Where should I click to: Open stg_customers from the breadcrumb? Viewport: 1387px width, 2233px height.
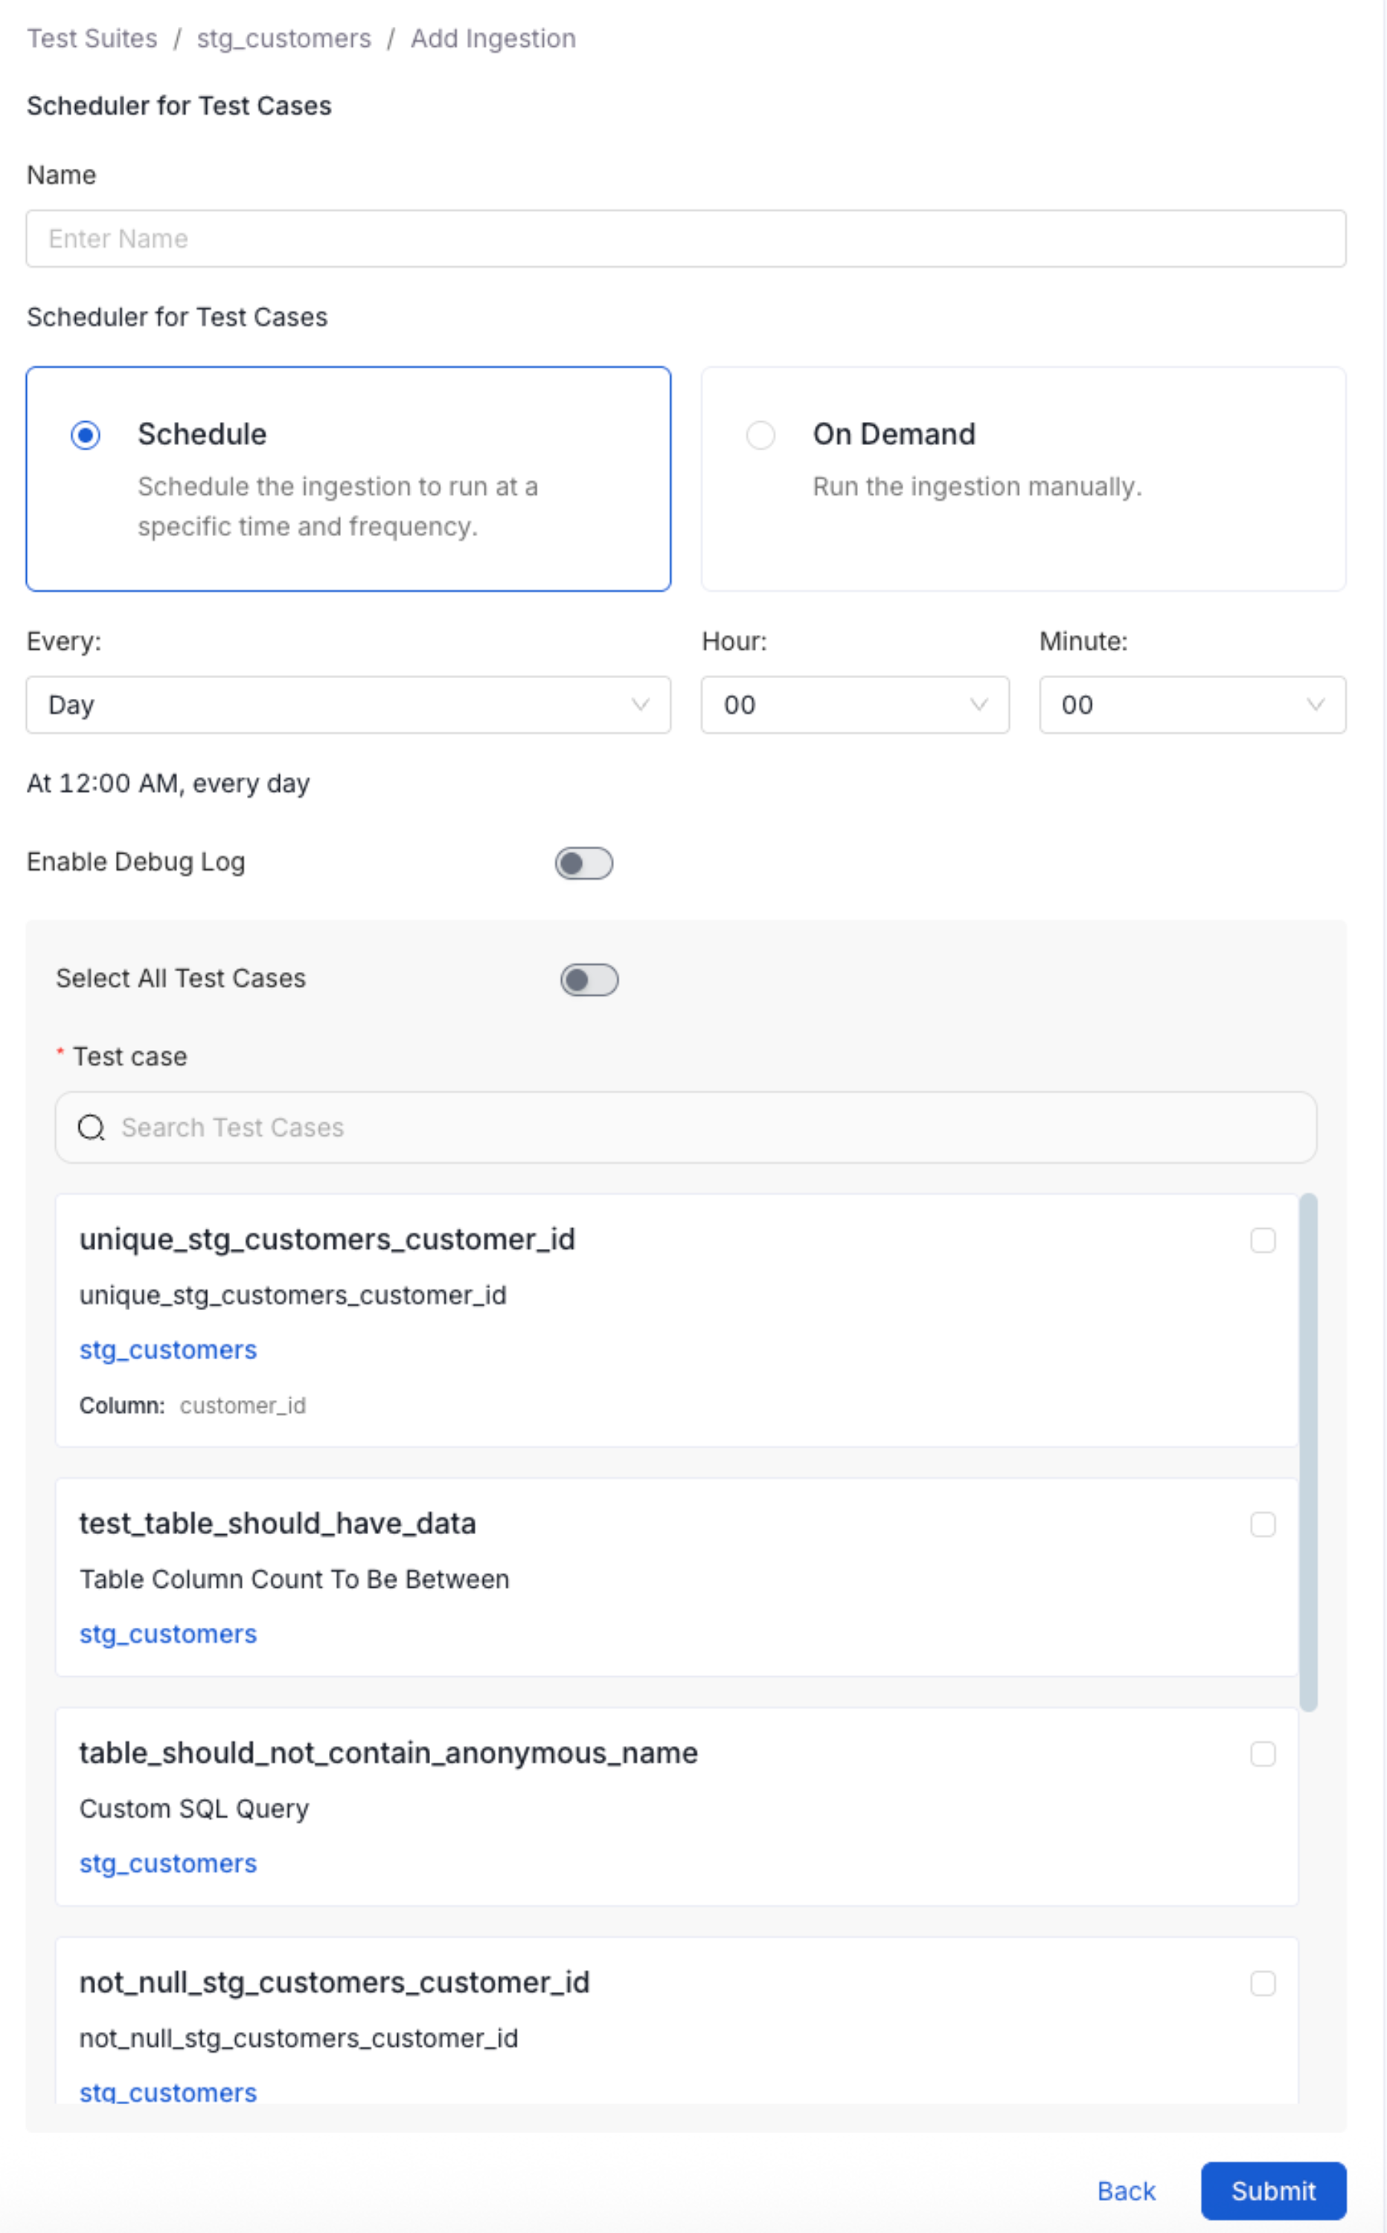(x=283, y=38)
